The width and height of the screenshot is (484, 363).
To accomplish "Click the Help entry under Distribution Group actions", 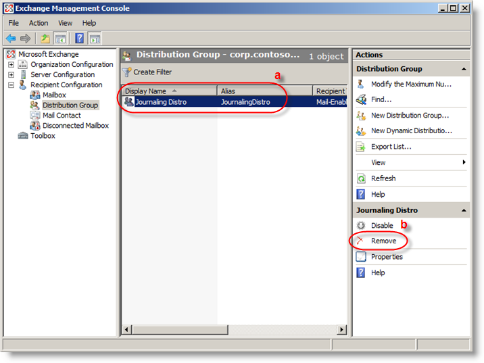I will [x=378, y=195].
